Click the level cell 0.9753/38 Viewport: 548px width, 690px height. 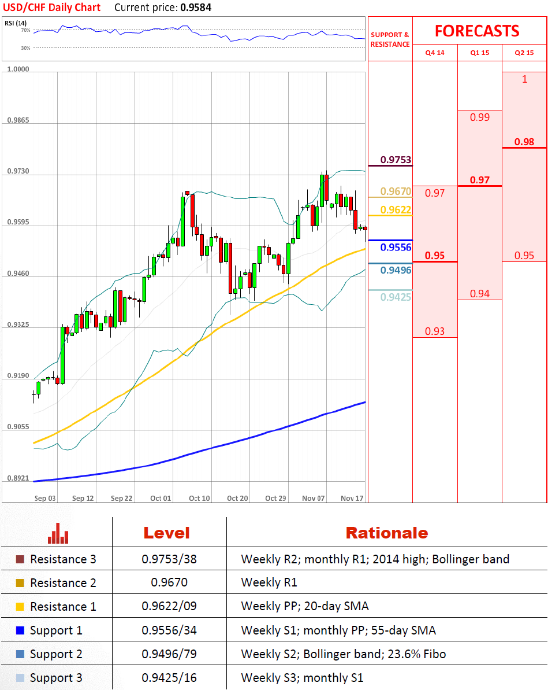coord(169,559)
